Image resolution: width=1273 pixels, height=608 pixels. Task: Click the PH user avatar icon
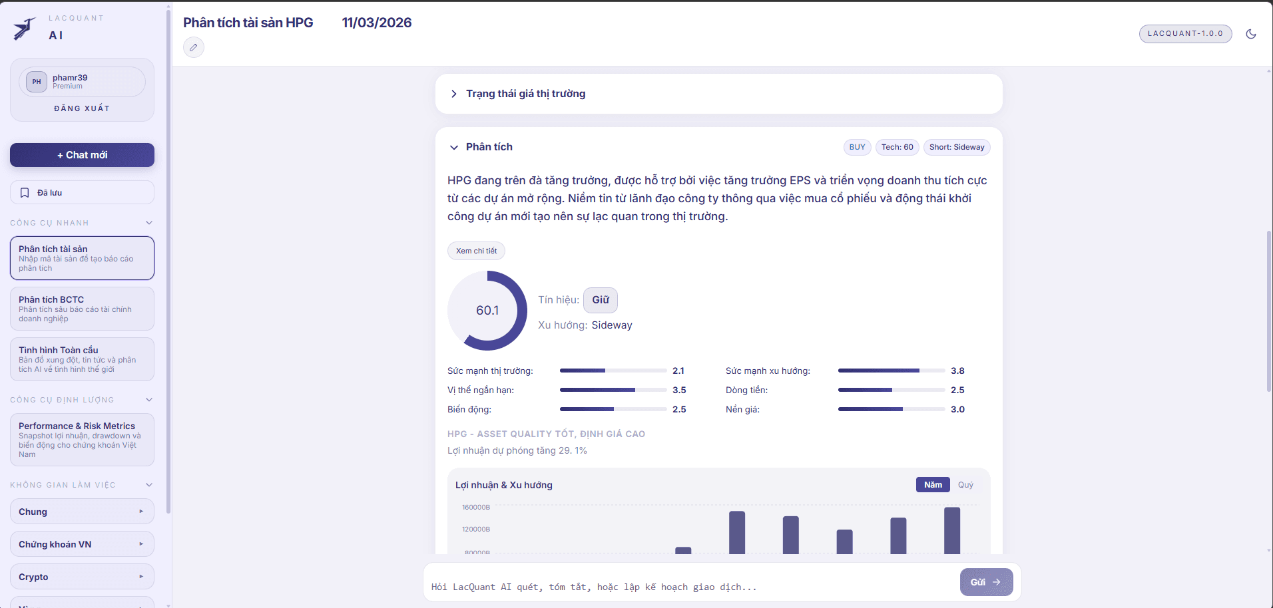click(x=37, y=82)
